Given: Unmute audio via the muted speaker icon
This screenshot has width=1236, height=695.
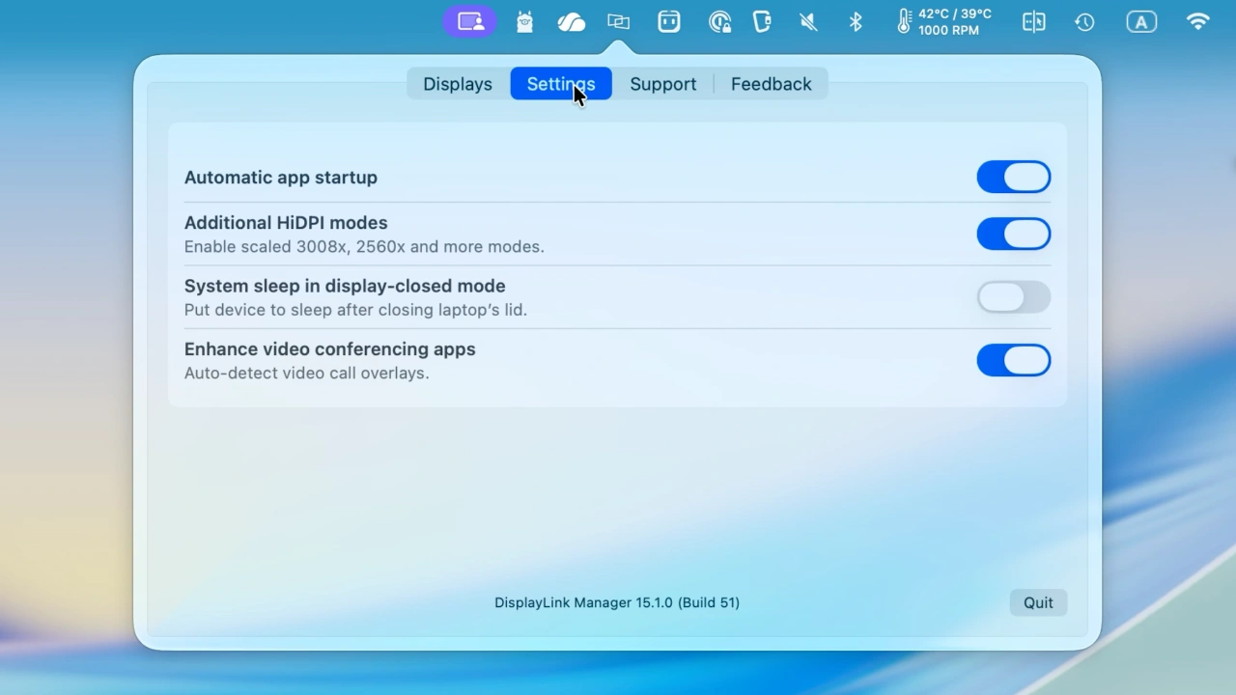Looking at the screenshot, I should coord(807,21).
